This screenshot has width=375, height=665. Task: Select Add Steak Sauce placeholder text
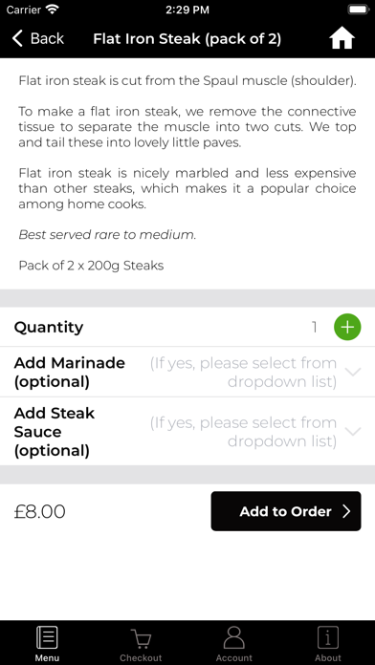243,432
